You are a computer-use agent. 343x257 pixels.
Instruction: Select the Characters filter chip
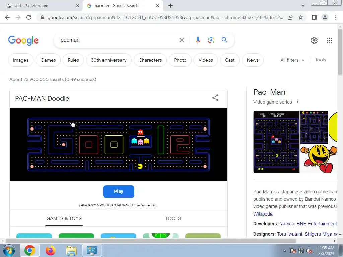150,60
